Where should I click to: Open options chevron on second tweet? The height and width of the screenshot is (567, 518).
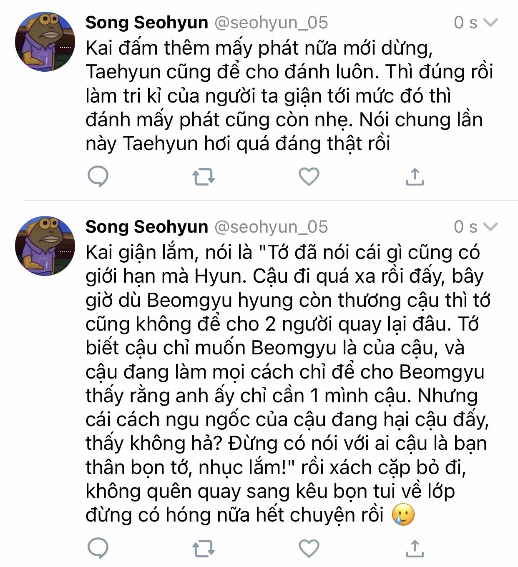click(x=490, y=227)
